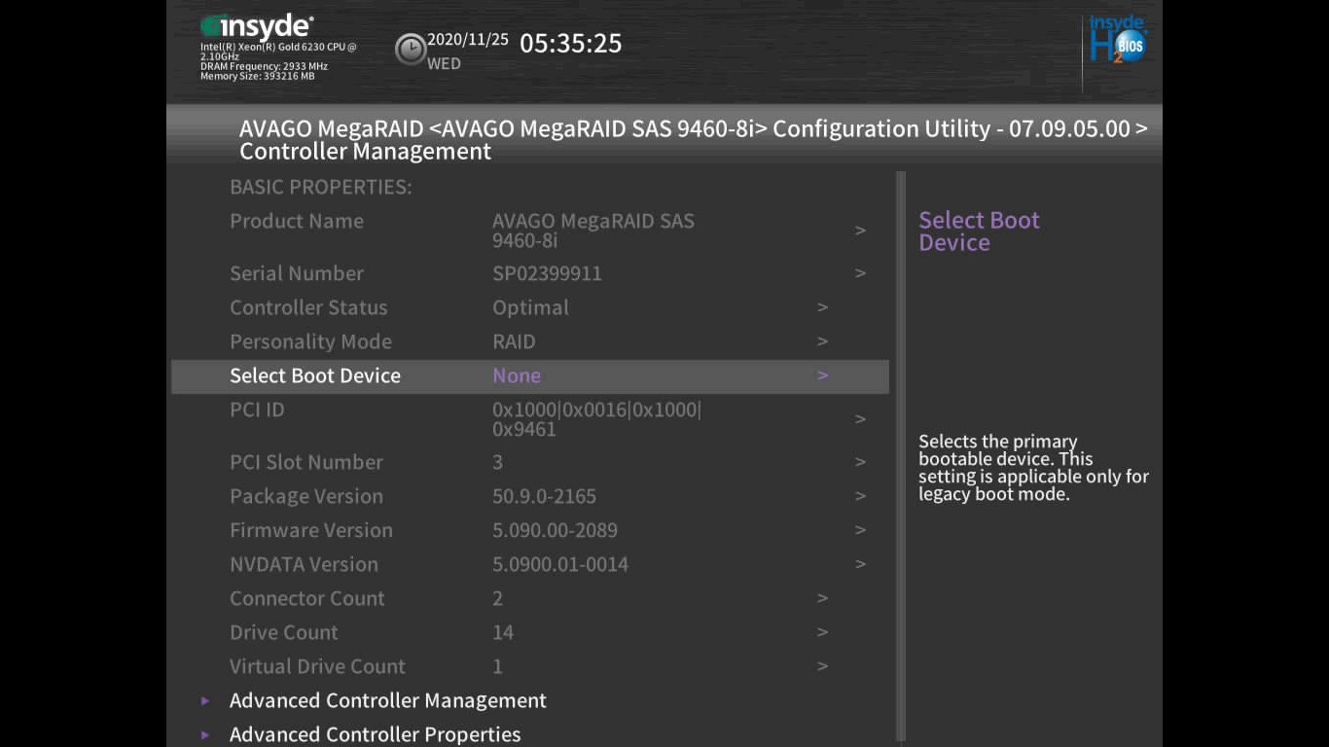Click the vertical scrollbar beside the properties list
Screen dimensions: 1329x747
pos(901,457)
